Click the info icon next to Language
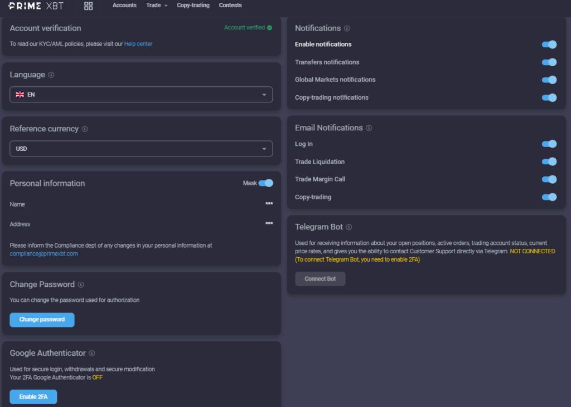571x407 pixels. [x=51, y=75]
